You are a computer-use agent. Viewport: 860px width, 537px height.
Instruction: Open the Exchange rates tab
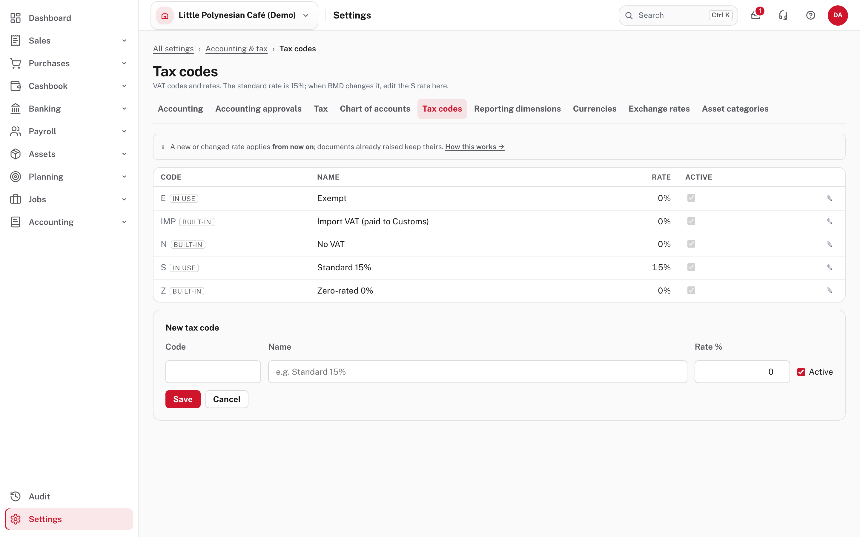[x=659, y=109]
